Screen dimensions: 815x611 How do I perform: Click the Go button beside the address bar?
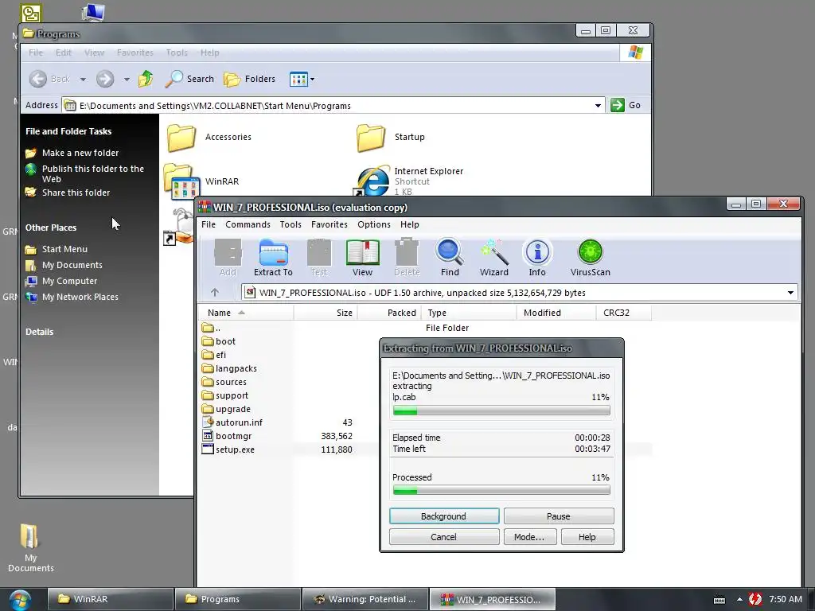tap(626, 105)
